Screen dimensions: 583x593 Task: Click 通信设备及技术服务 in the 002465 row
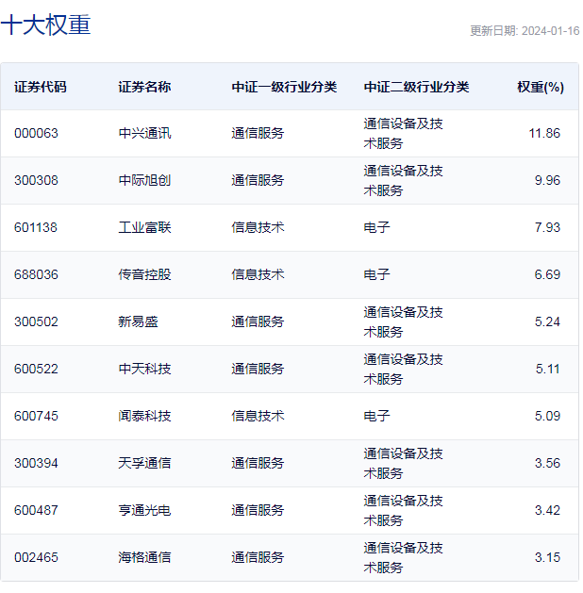pos(403,557)
